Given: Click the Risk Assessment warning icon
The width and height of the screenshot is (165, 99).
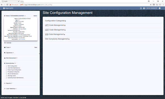Looking at the screenshot, I should [x=5, y=58].
